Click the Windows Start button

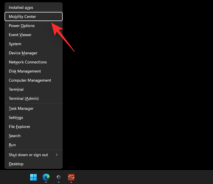pyautogui.click(x=33, y=177)
